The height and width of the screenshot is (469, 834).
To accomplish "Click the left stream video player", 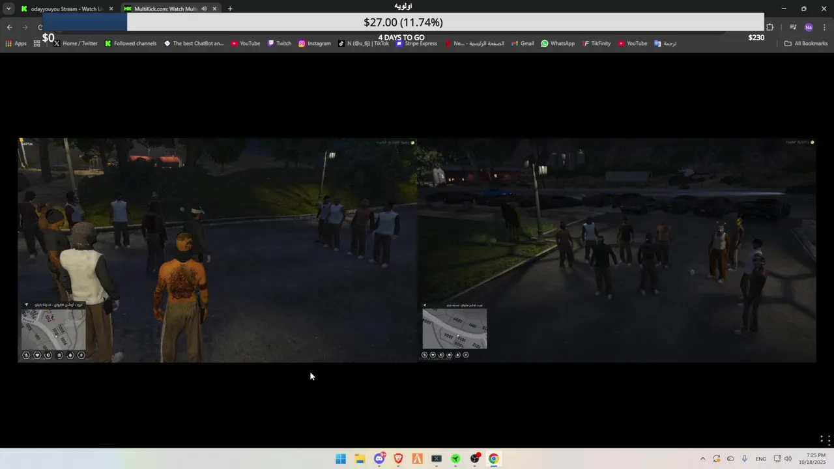I will tap(217, 250).
